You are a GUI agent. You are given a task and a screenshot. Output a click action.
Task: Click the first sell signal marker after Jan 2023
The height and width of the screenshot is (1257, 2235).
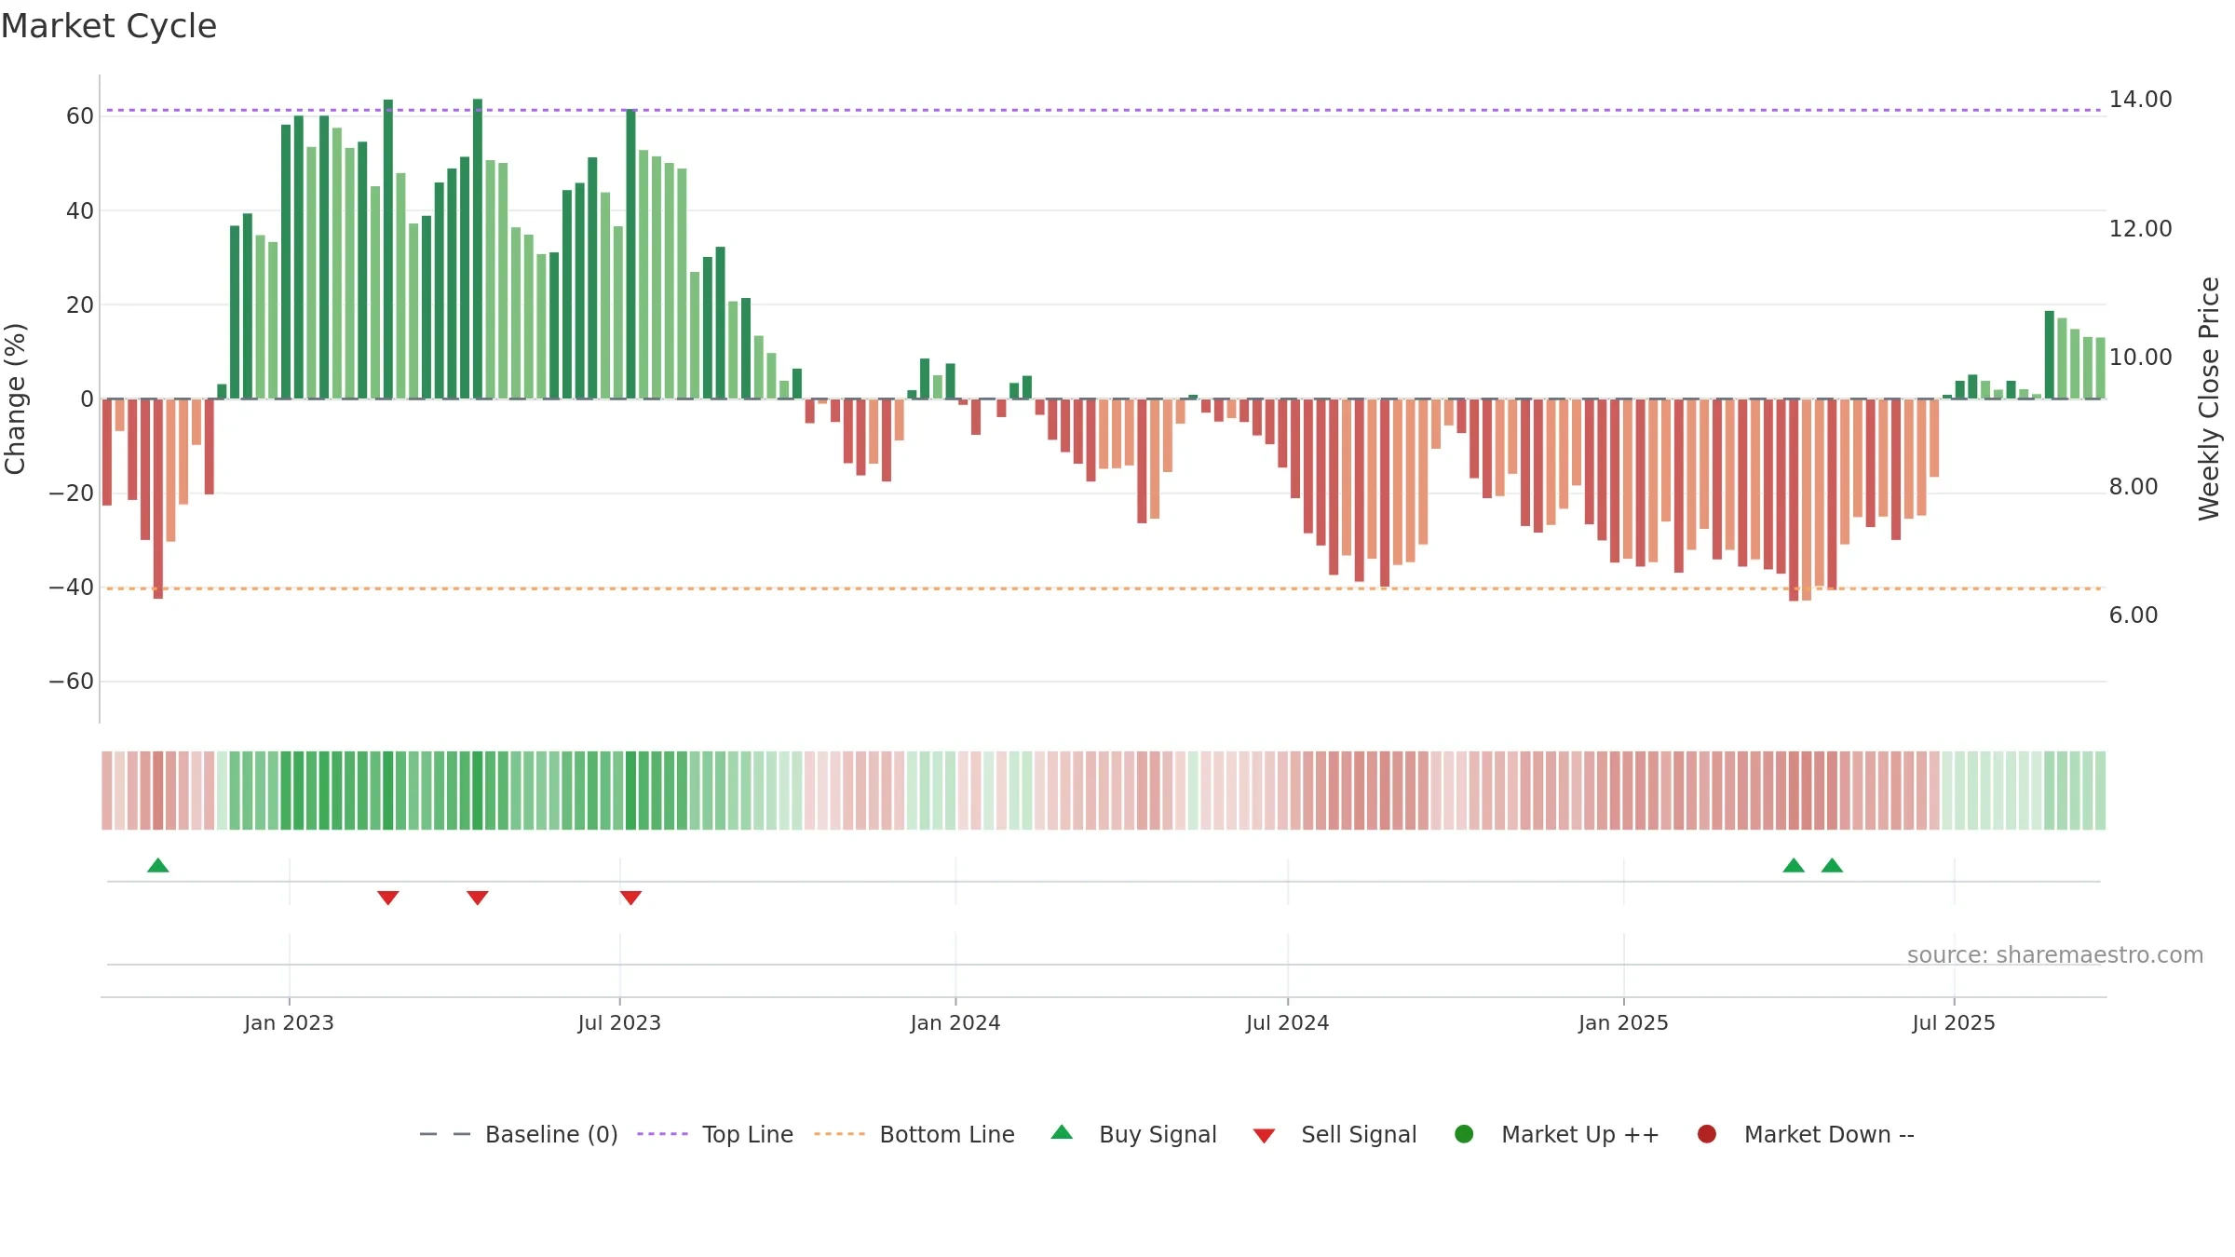pyautogui.click(x=388, y=898)
